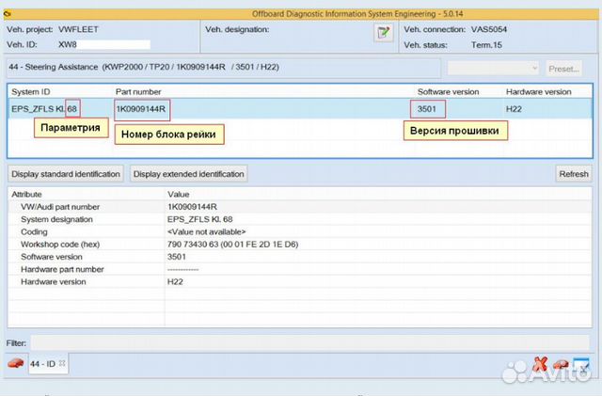The height and width of the screenshot is (396, 602).
Task: Click the Attribute column header
Action: coord(26,195)
